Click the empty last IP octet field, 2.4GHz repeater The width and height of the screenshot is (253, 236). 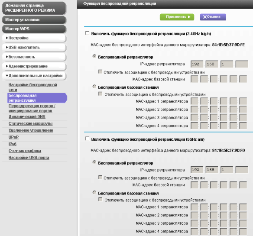tap(242, 64)
